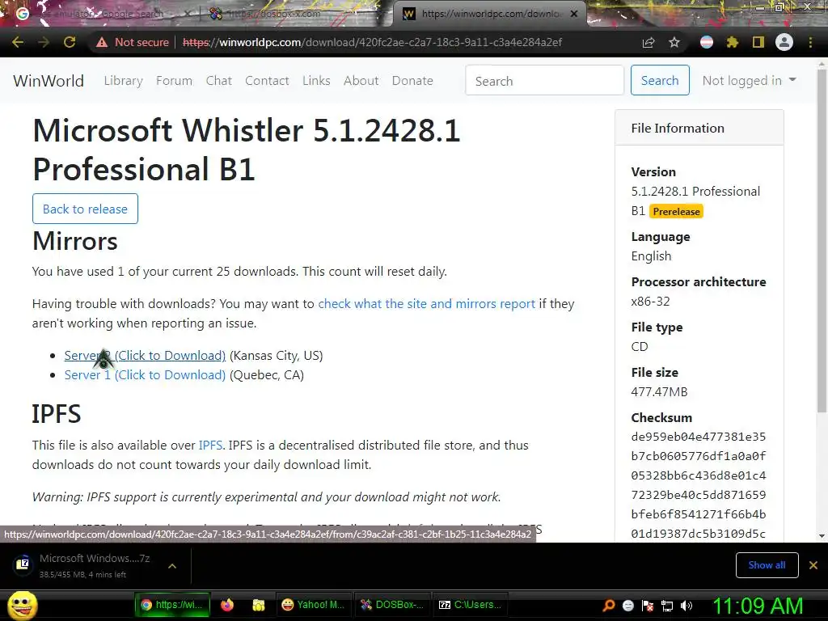
Task: Switch to DOSBox taskbar button
Action: (392, 605)
